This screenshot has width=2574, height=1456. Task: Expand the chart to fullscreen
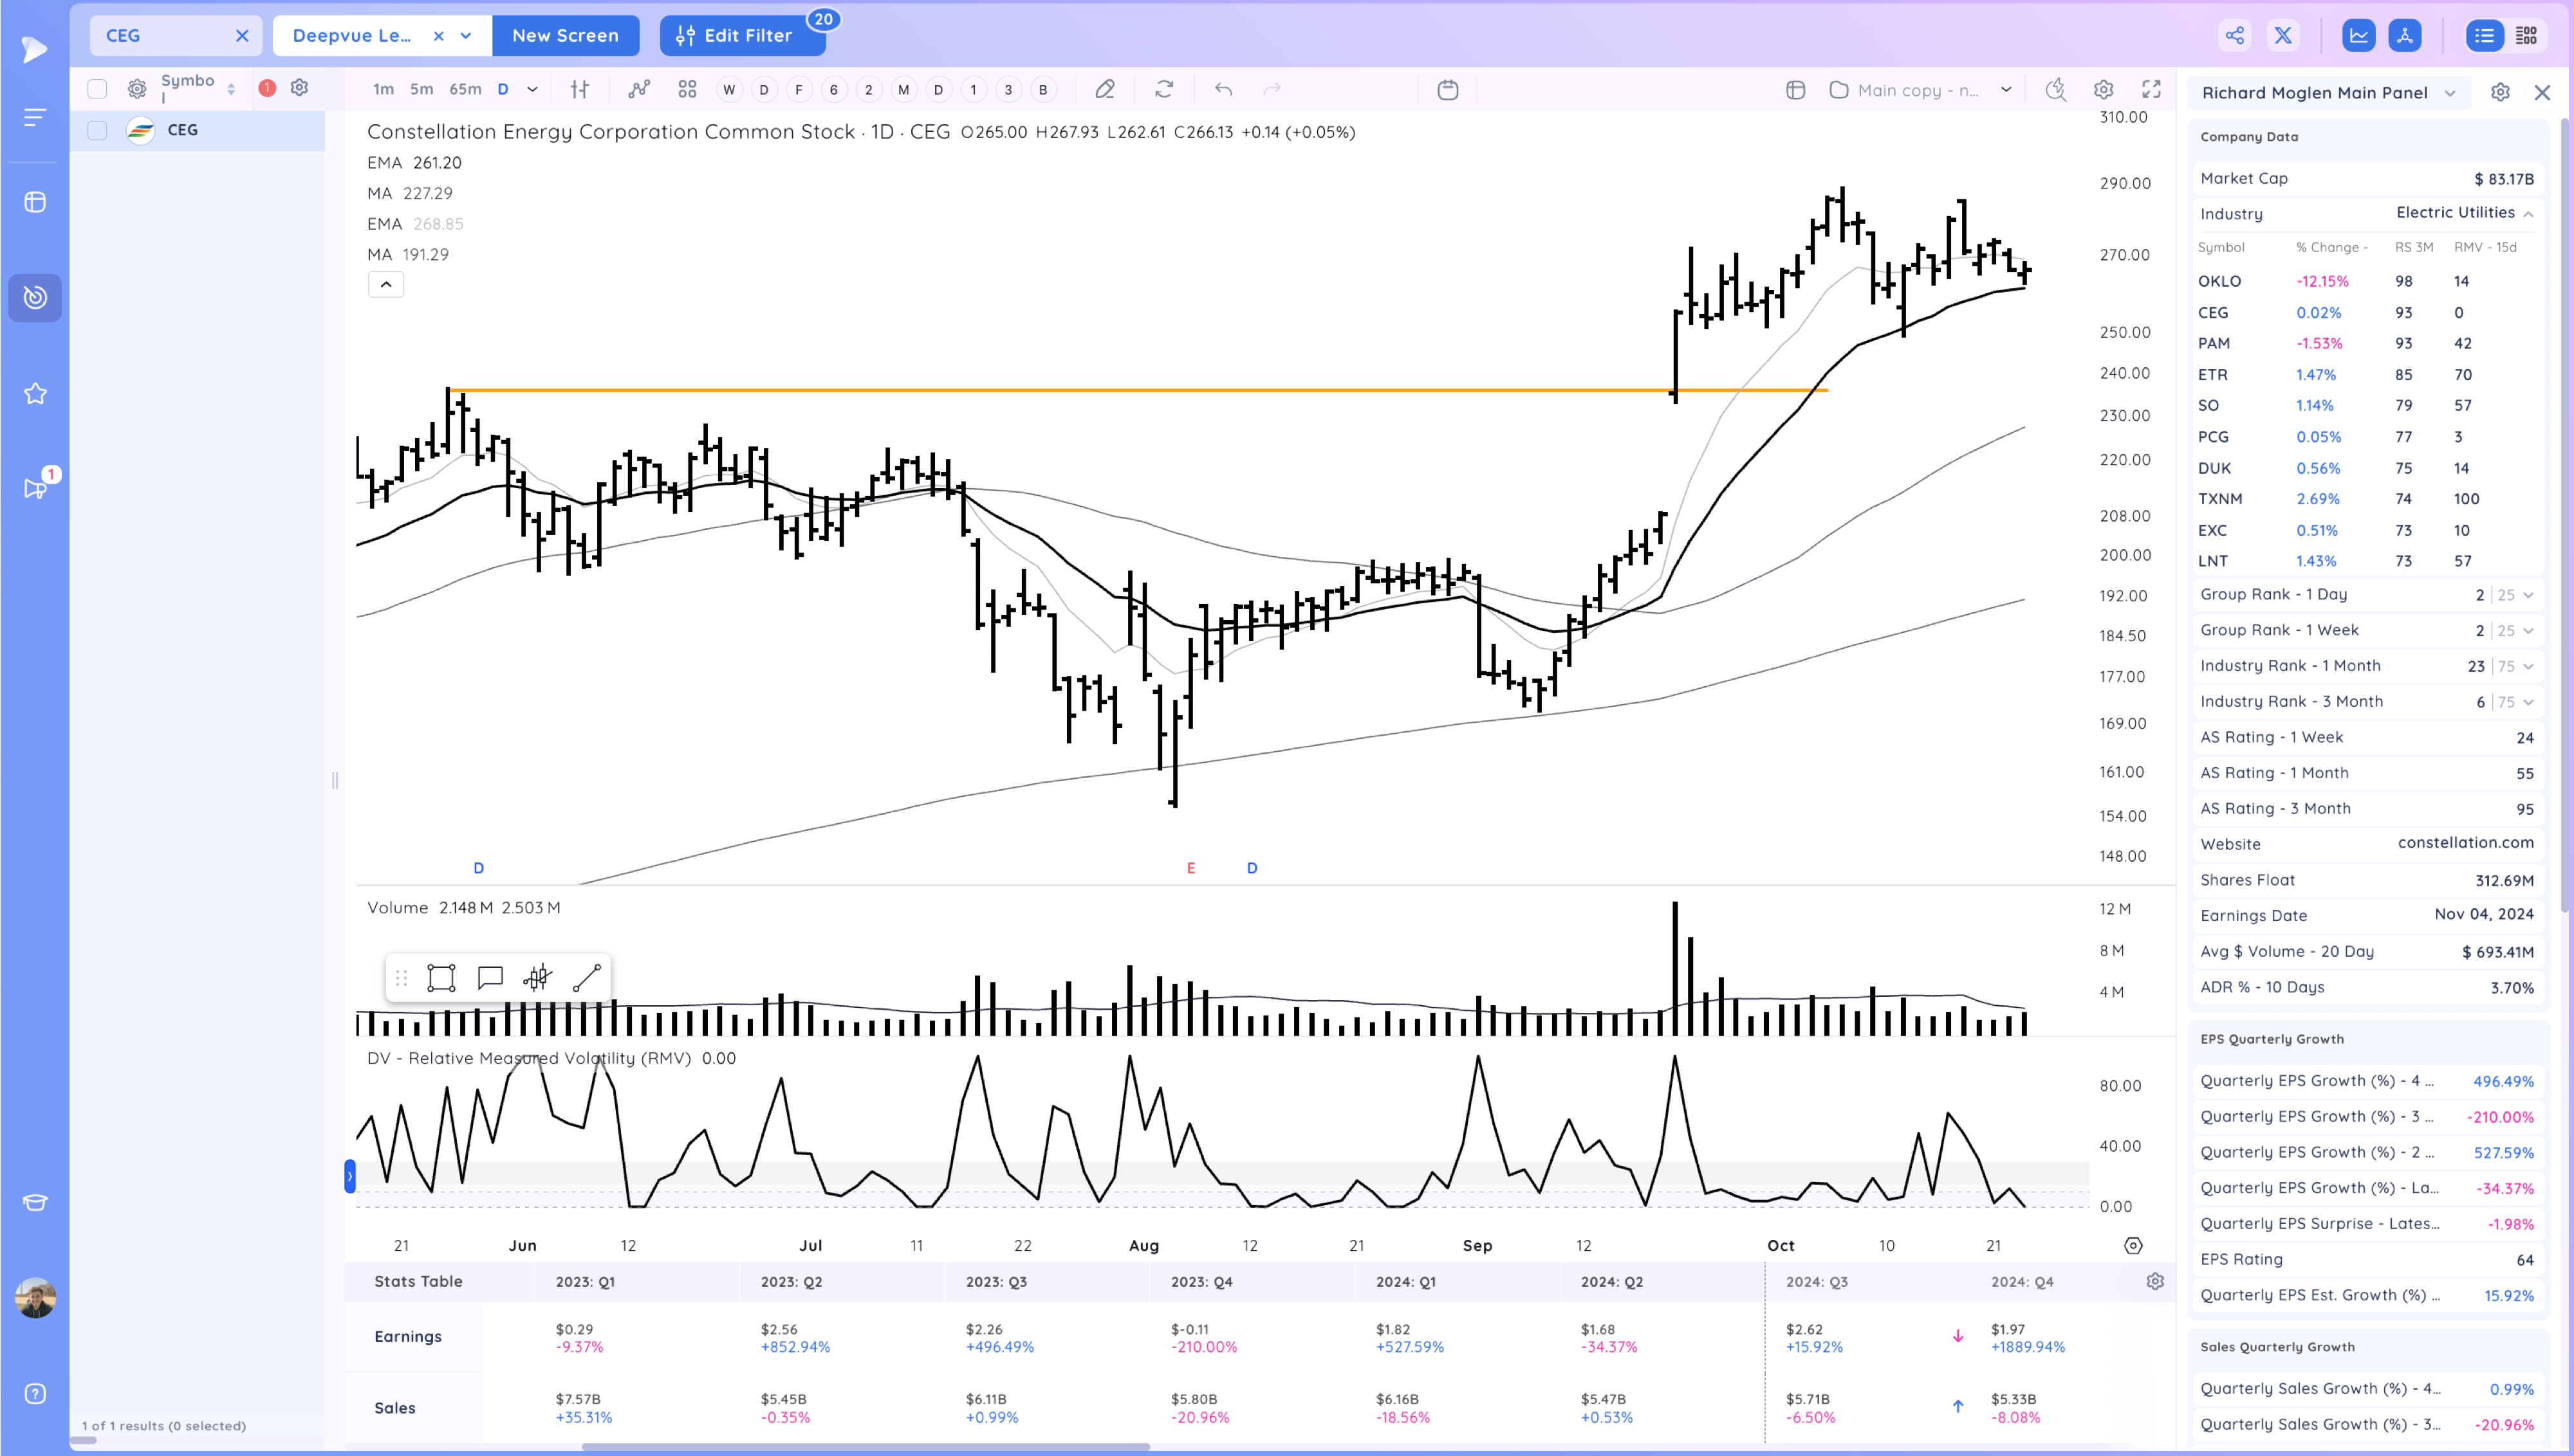(2151, 89)
